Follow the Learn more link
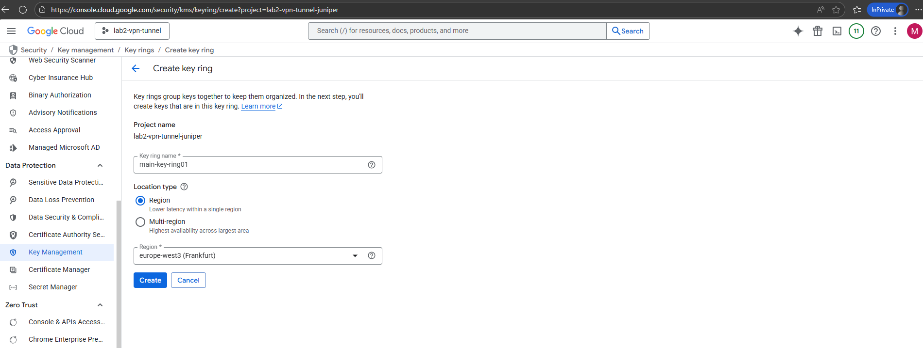The image size is (923, 348). click(x=258, y=107)
